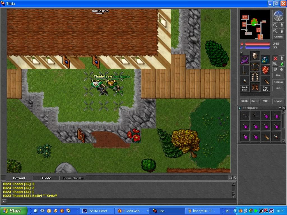Click the Backpack scrollbar down arrow

(284, 141)
